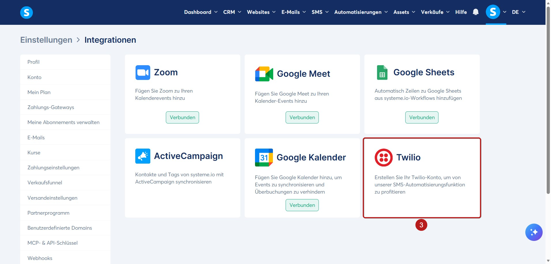Open the Automatisierungen dropdown
Screen dimensions: 551x264
361,12
